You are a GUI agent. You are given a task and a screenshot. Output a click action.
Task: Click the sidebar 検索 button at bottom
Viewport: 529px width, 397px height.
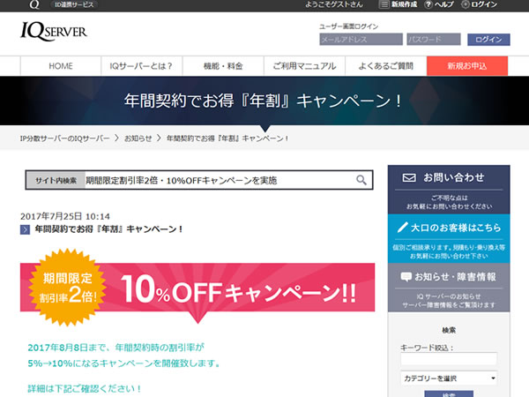pos(449,394)
